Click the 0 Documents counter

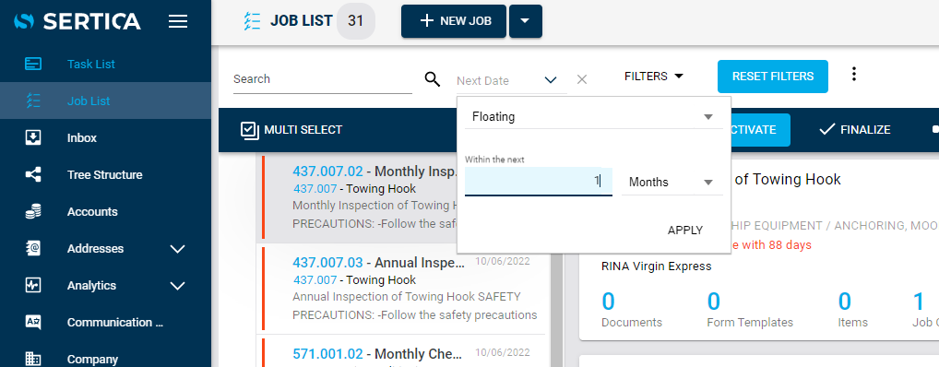click(x=632, y=310)
